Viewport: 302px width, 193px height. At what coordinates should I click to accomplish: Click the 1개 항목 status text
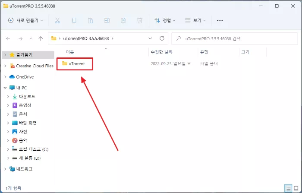click(13, 188)
